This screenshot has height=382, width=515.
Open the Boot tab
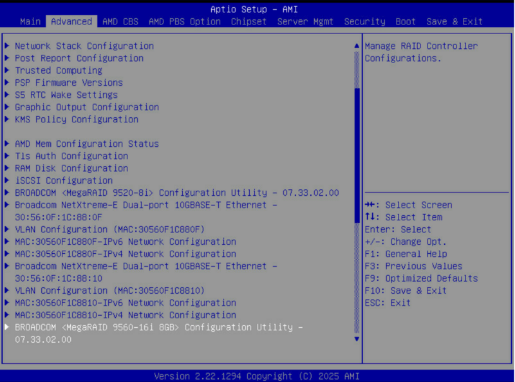point(406,22)
